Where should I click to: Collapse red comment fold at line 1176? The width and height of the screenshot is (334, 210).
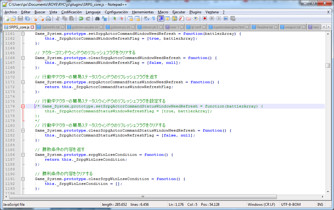[x=23, y=106]
